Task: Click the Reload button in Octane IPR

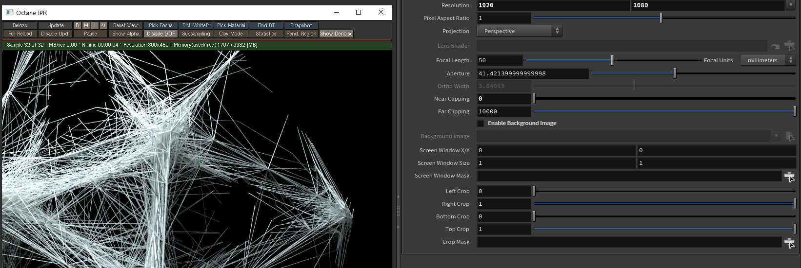Action: [20, 25]
